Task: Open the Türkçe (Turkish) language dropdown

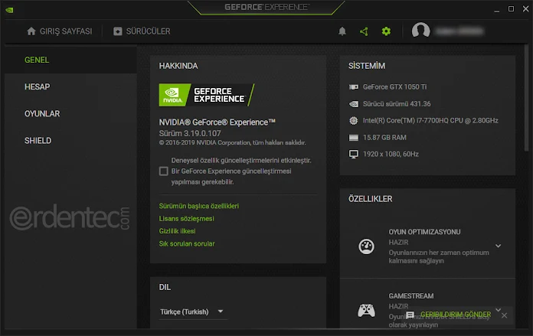Action: point(192,312)
